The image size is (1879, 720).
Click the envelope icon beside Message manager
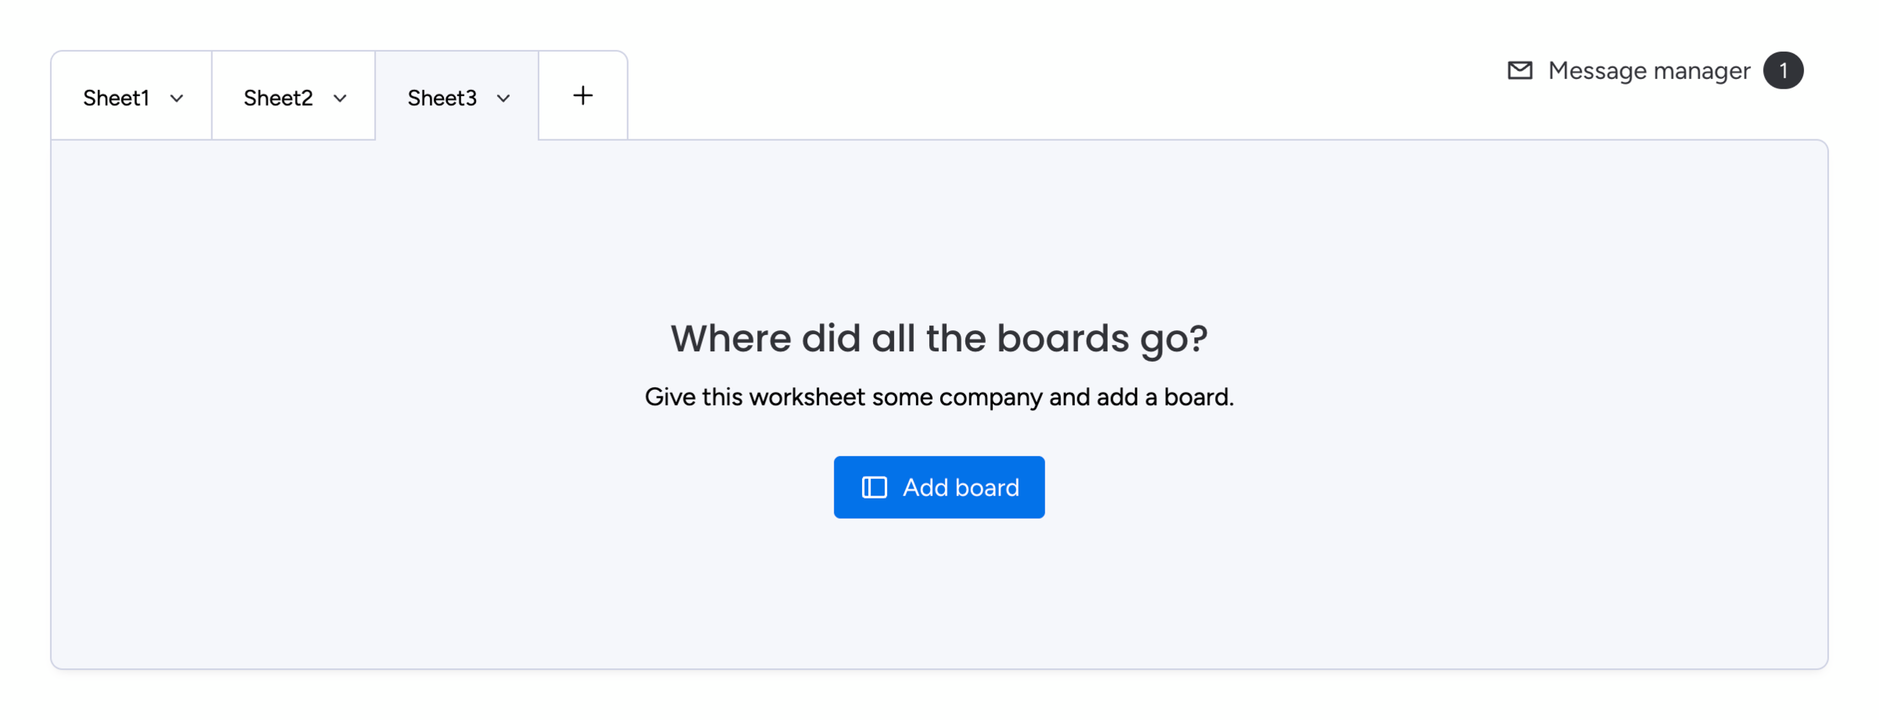(1520, 70)
